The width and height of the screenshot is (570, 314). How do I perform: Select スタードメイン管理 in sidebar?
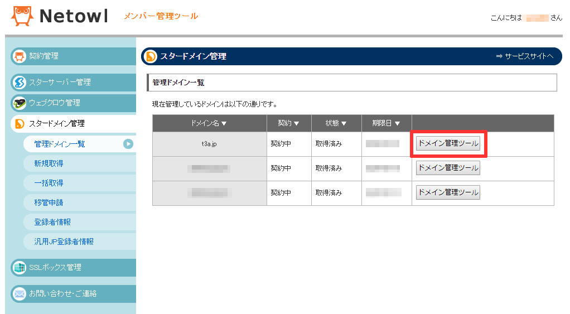(x=74, y=124)
